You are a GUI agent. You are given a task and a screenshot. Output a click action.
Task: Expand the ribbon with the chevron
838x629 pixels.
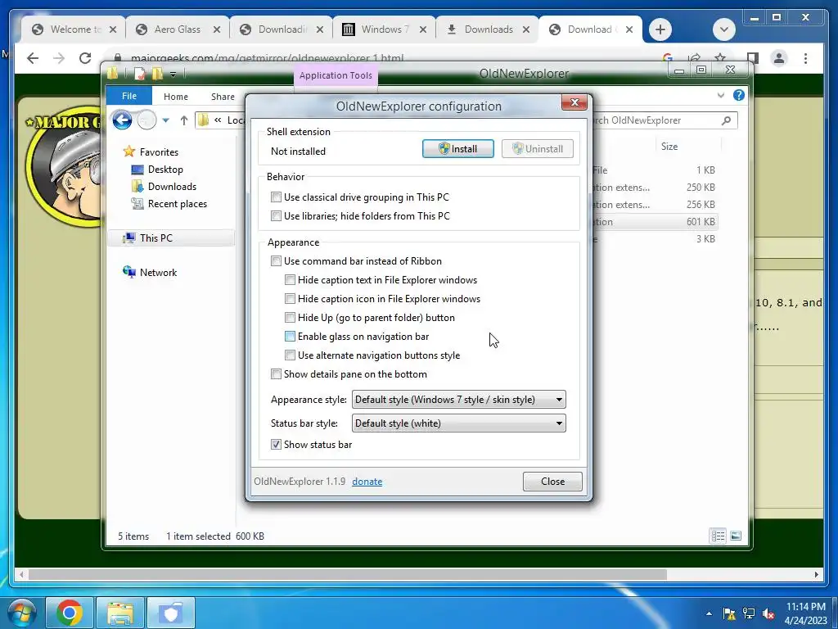720,95
